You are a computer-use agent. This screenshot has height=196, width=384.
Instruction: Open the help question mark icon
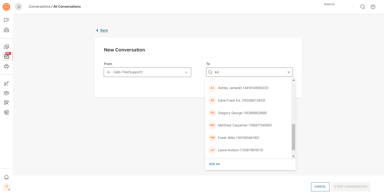(x=373, y=7)
